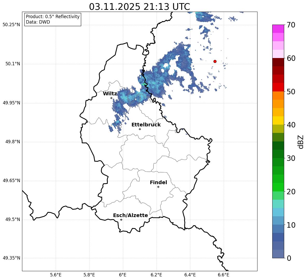
Task: Click the 30 tick label on colorbar
Action: point(291,158)
